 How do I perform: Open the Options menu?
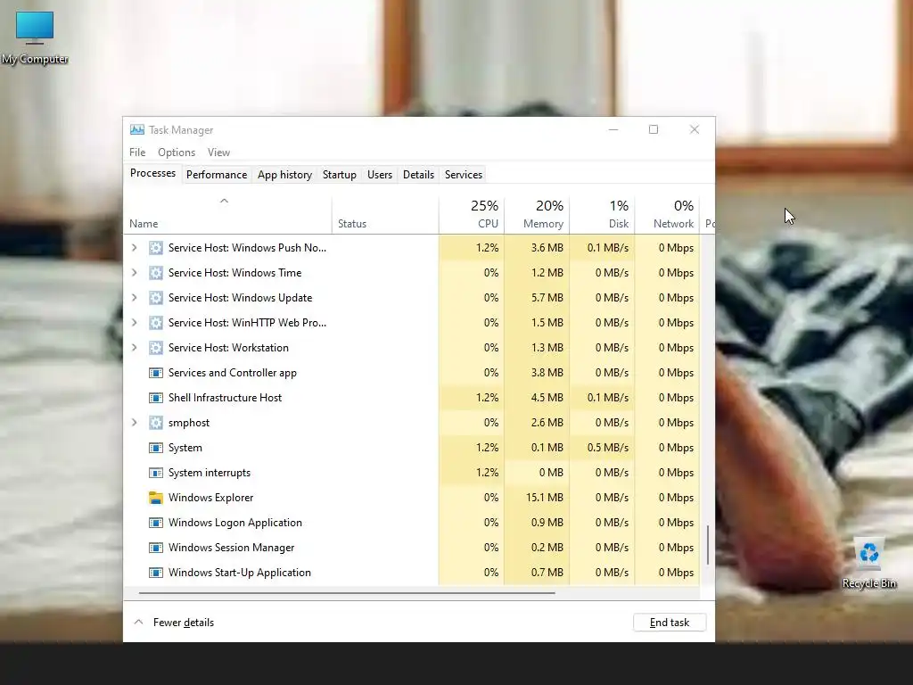coord(177,152)
